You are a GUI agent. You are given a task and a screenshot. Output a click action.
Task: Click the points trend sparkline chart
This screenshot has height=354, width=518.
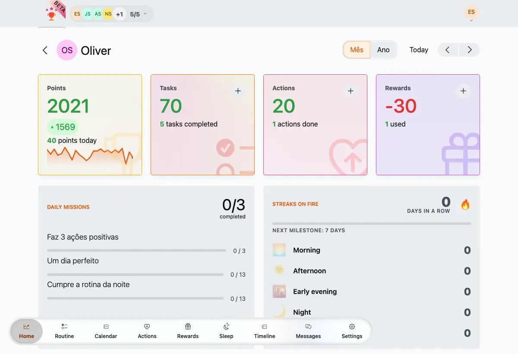coord(90,155)
